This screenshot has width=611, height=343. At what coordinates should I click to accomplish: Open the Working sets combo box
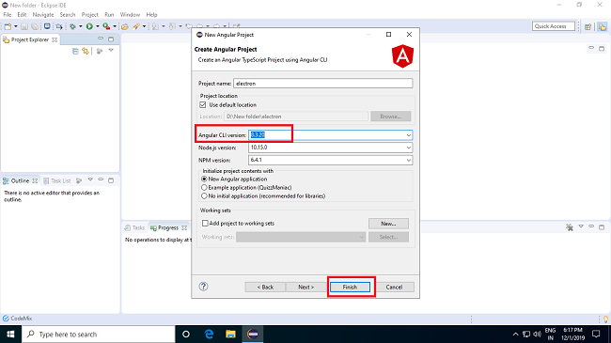[x=301, y=237]
